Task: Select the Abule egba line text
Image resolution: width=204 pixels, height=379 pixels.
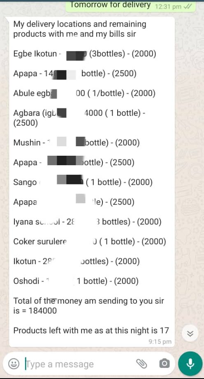Action: point(84,93)
